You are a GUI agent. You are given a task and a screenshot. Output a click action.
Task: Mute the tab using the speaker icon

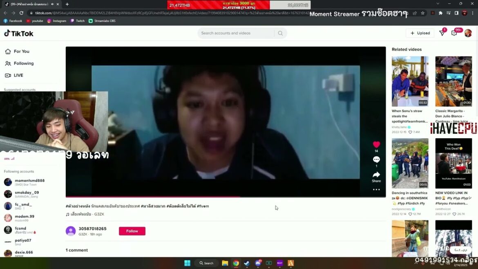click(x=52, y=4)
